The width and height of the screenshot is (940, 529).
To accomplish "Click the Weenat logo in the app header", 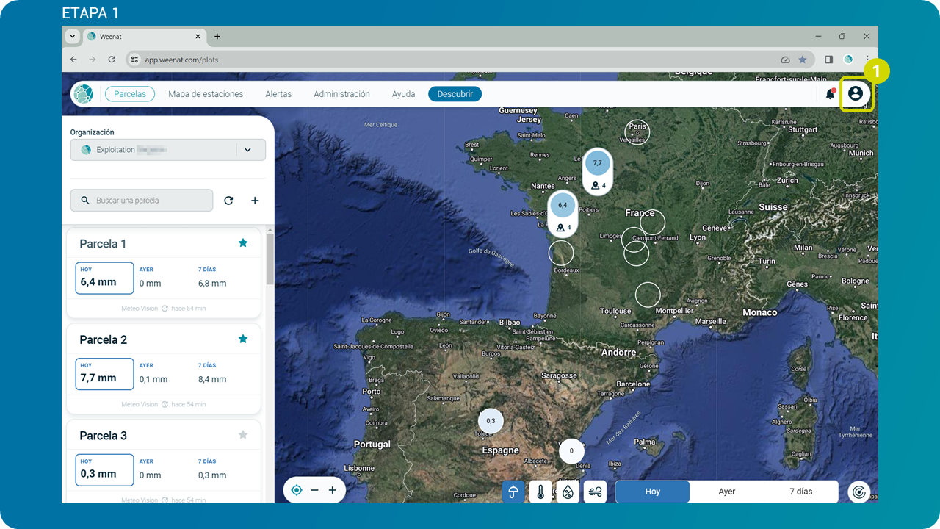I will (x=83, y=94).
